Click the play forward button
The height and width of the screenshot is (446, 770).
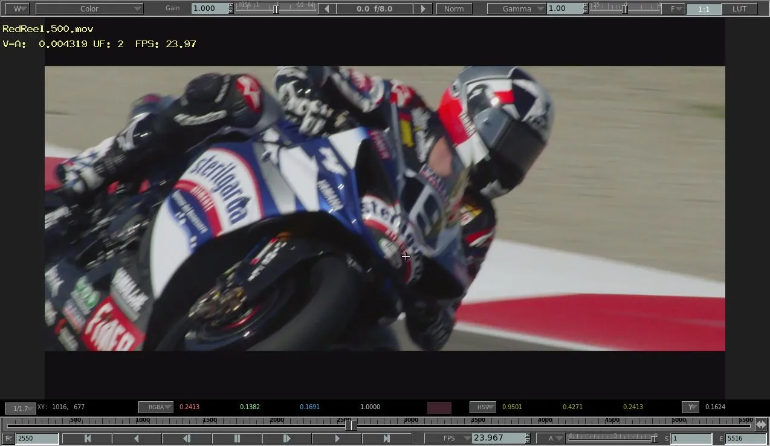(337, 438)
